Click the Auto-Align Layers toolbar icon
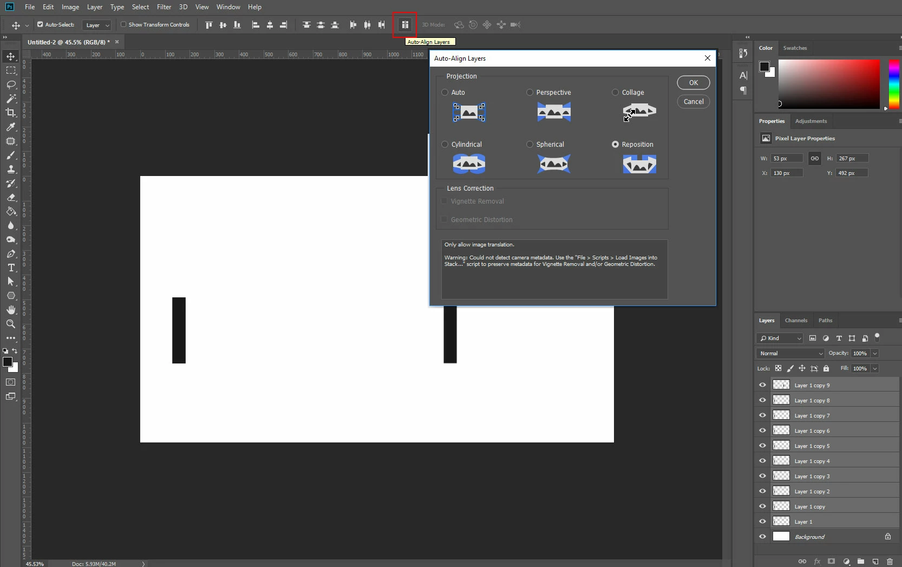Viewport: 902px width, 567px height. pos(404,24)
